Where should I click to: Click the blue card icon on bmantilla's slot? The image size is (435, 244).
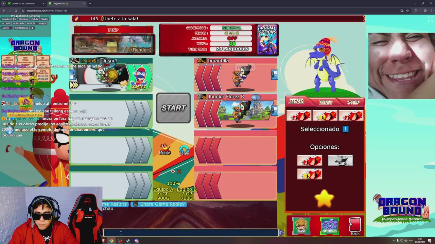tap(274, 75)
